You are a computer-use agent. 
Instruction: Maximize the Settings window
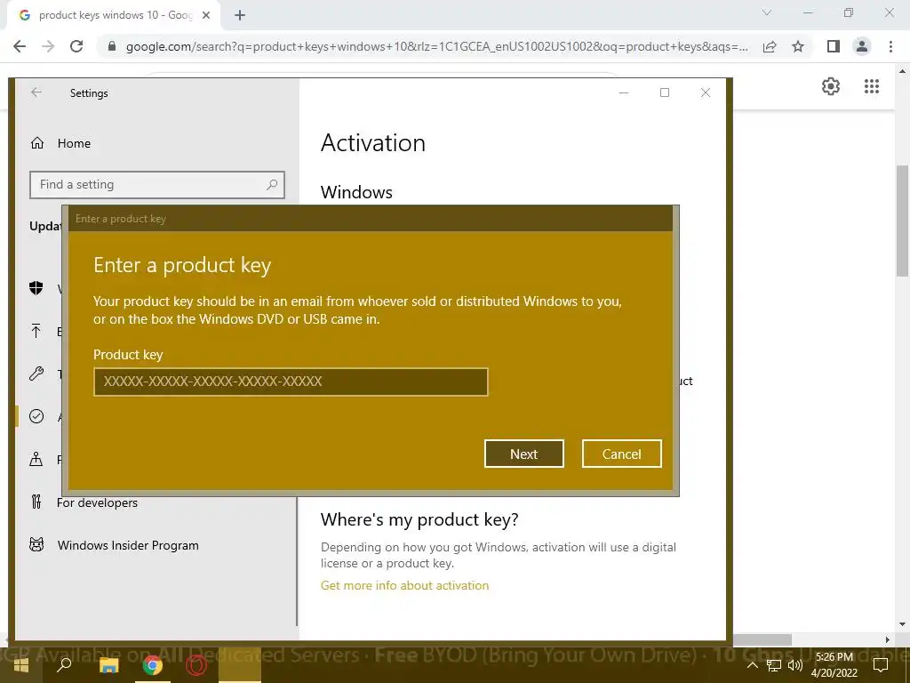tap(665, 92)
